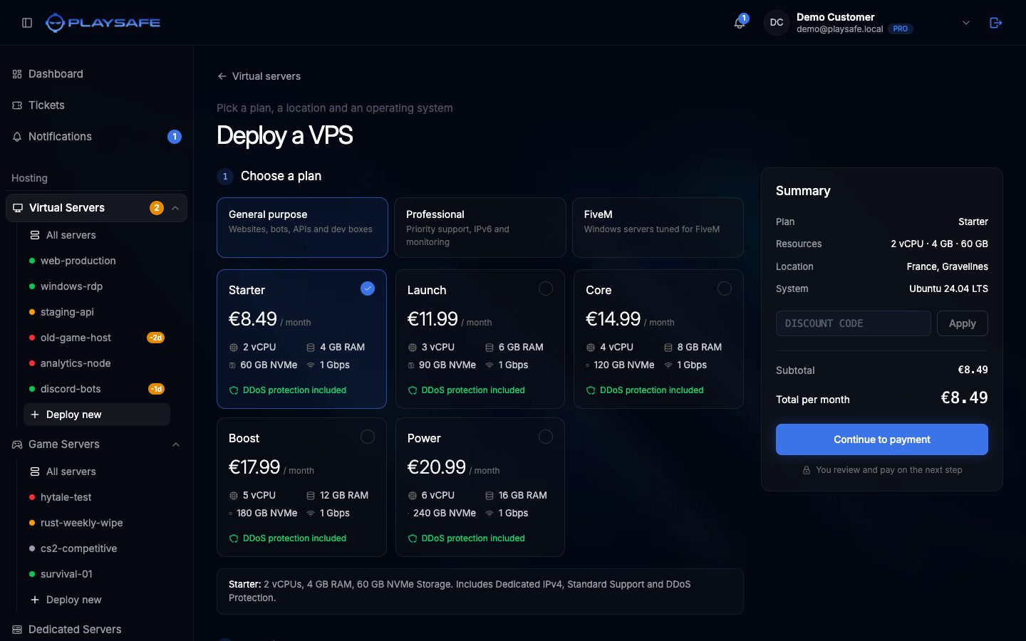Click the -1d badge on discord-bots

pos(156,389)
